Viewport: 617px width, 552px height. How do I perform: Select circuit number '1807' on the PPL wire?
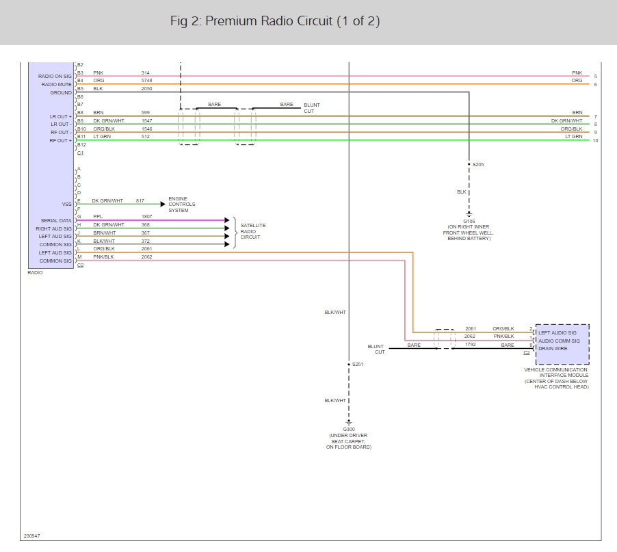147,217
